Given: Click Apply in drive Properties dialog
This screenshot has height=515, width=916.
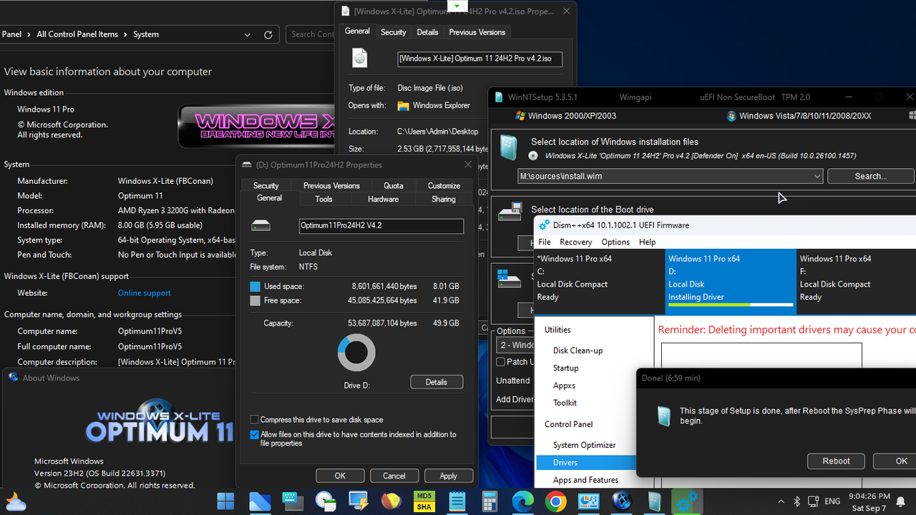Looking at the screenshot, I should point(448,476).
